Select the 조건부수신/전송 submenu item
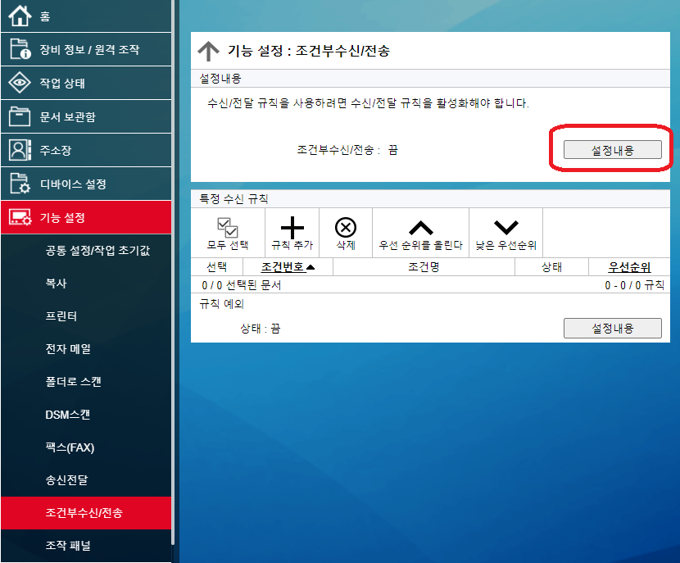The image size is (680, 563). coord(86,513)
